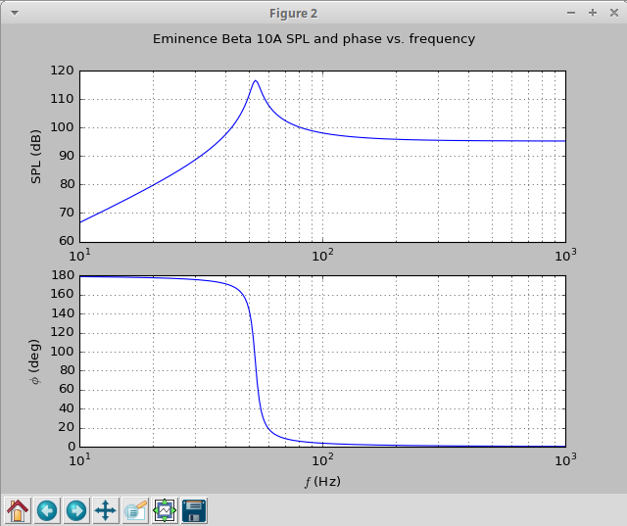627x526 pixels.
Task: Open the Configure subplots tool
Action: [x=165, y=510]
